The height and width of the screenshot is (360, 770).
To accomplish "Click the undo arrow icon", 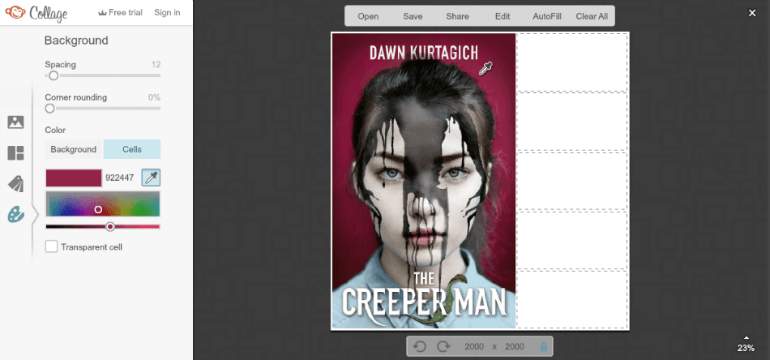I will coord(419,347).
